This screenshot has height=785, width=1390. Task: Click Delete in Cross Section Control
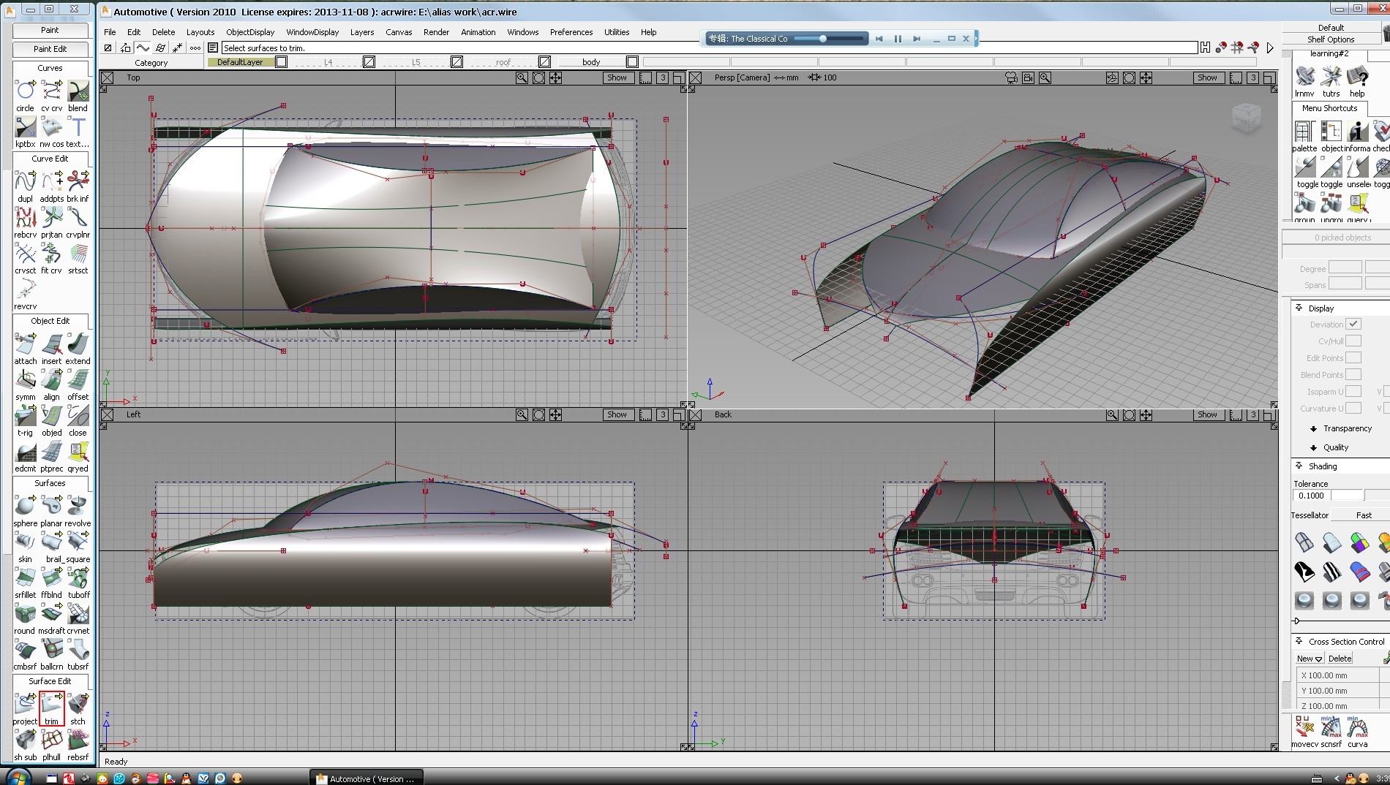coord(1340,658)
